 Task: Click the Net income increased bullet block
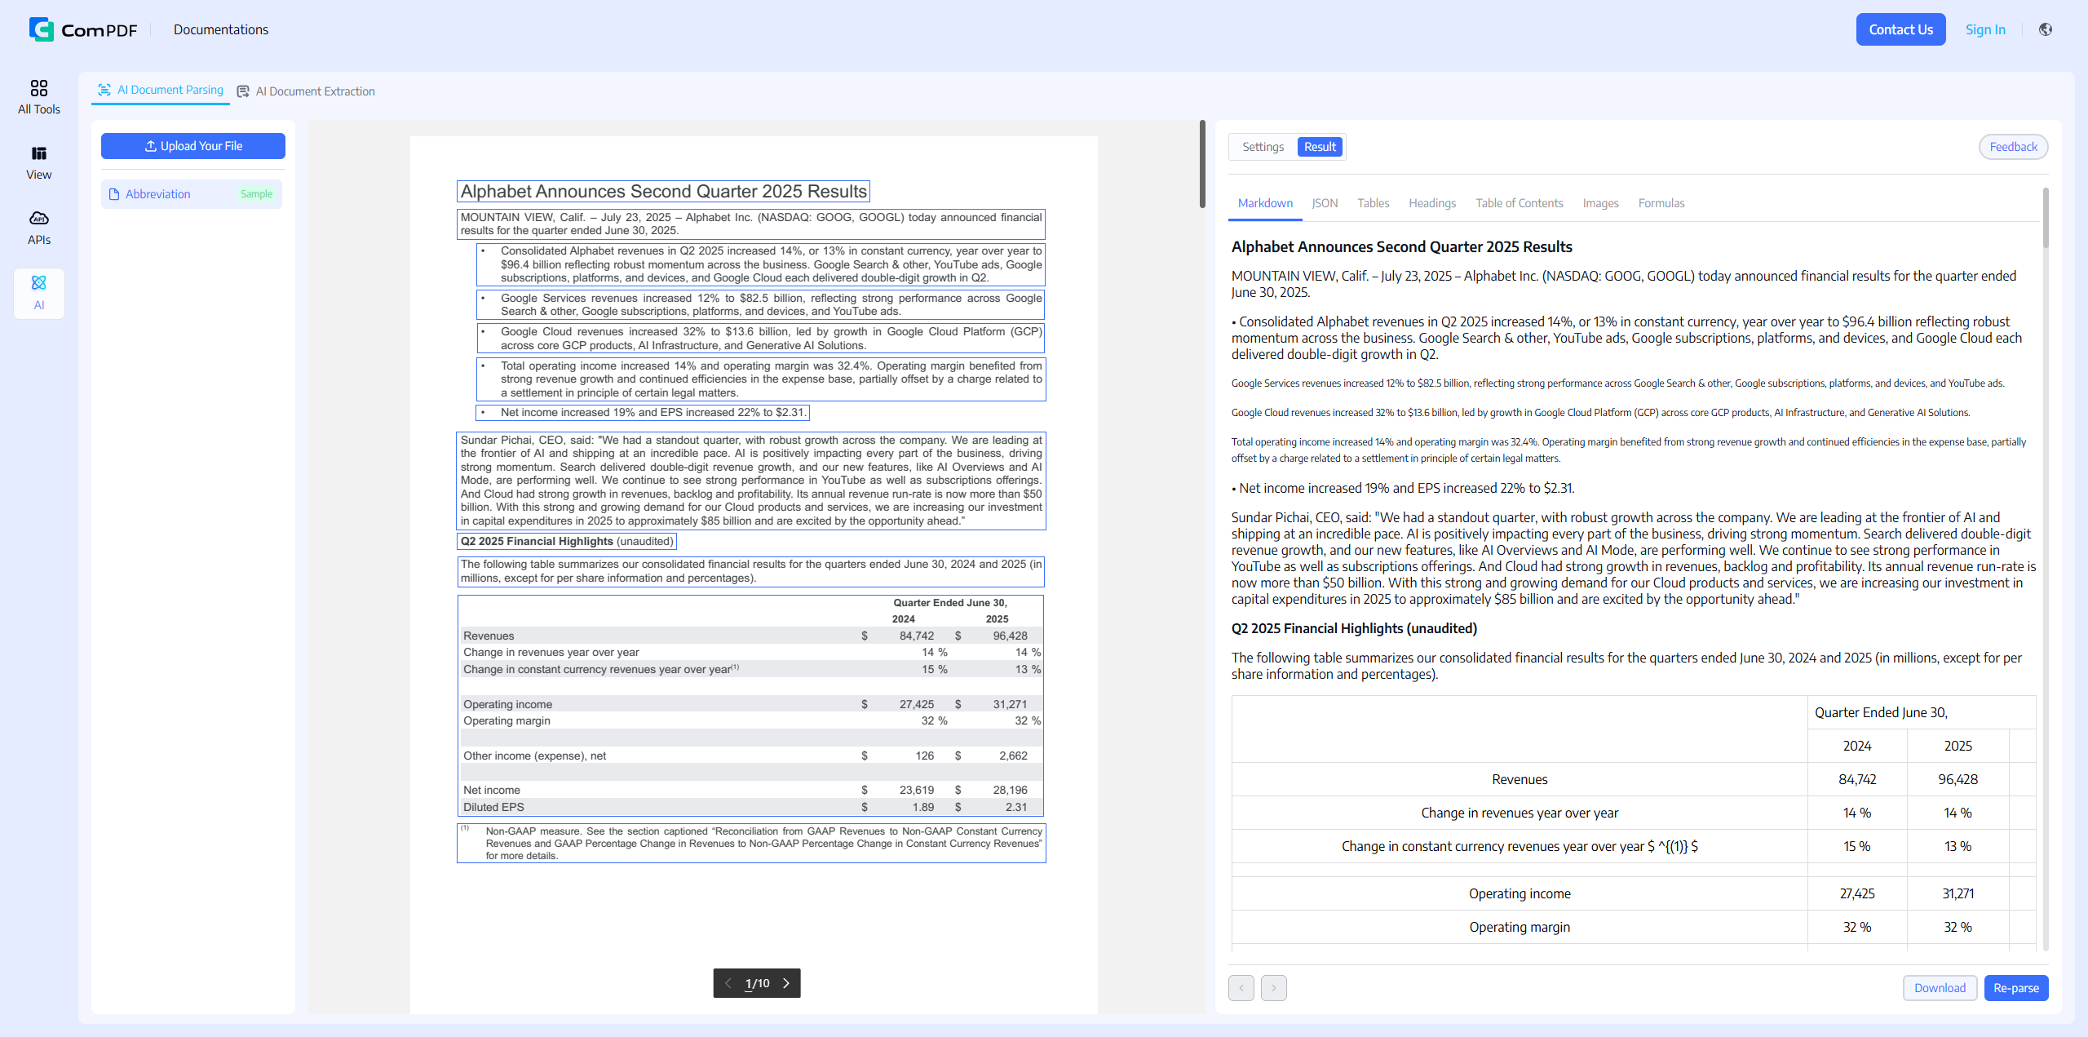click(643, 412)
